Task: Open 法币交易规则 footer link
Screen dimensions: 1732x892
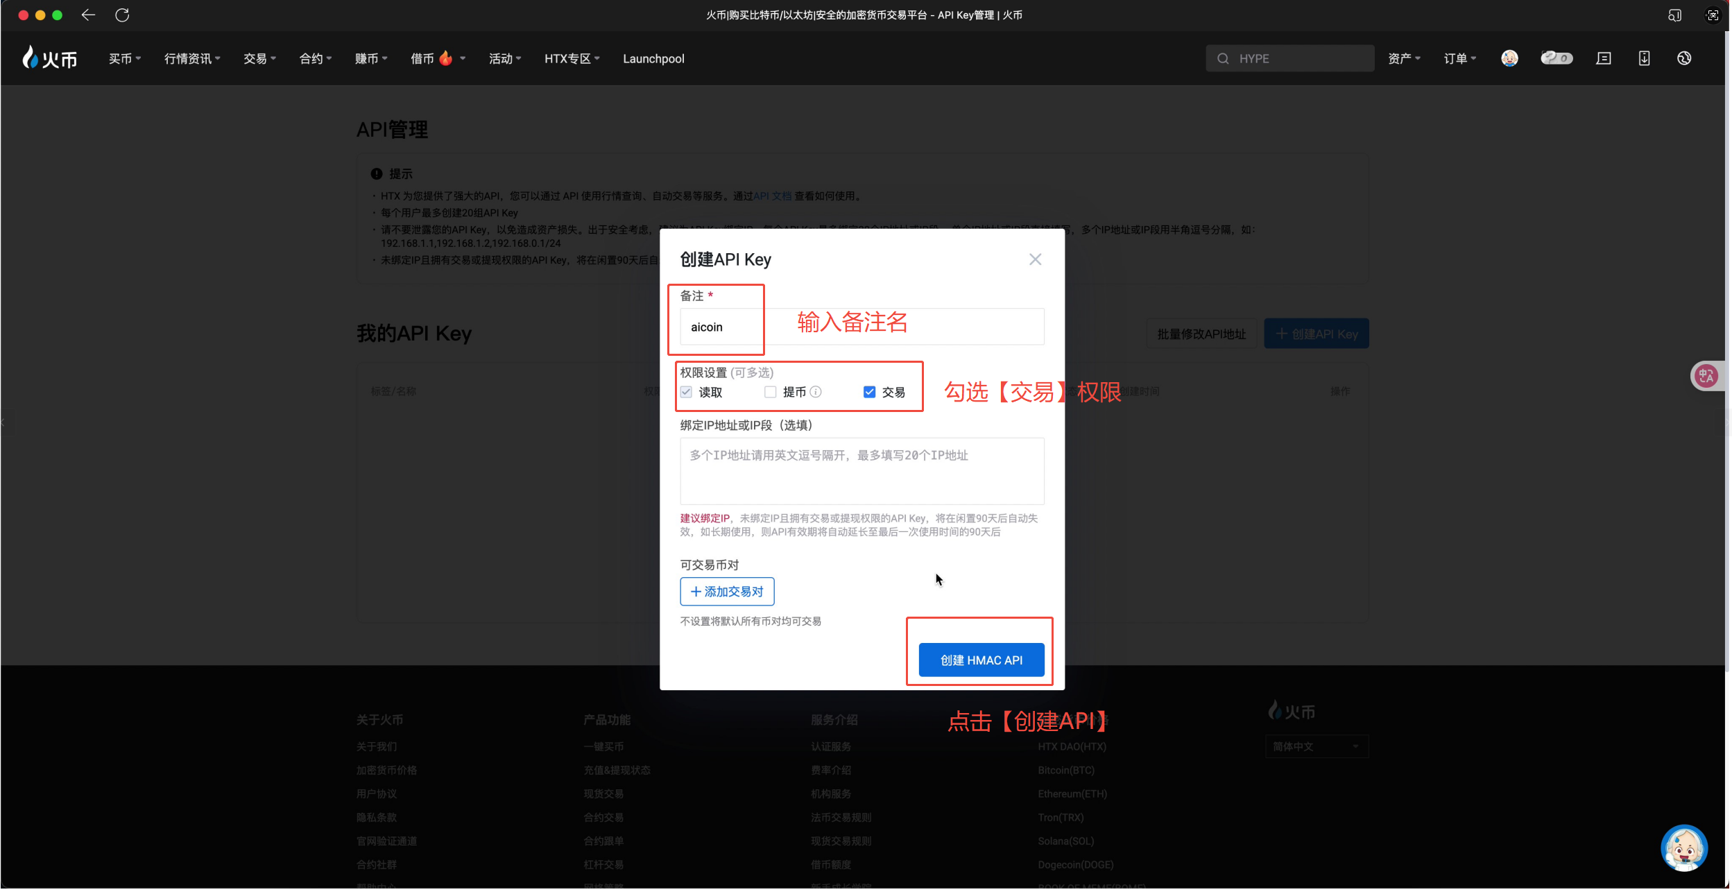Action: (841, 818)
